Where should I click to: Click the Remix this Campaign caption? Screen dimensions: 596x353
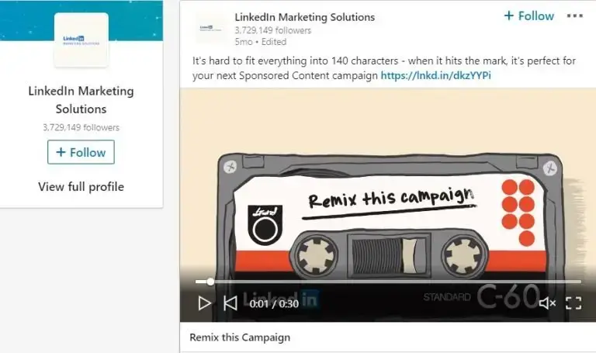240,337
